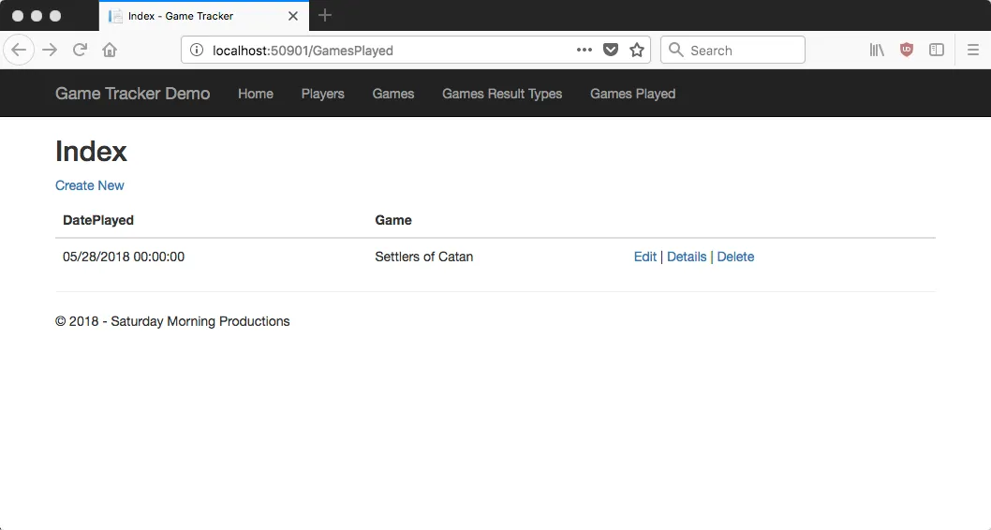Delete the Settlers of Catan record
Viewport: 991px width, 530px height.
pos(735,257)
